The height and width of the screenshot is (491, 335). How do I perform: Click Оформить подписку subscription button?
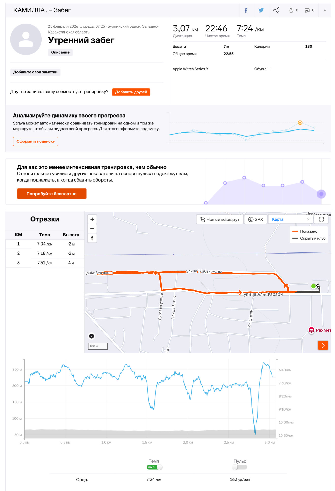pos(36,141)
